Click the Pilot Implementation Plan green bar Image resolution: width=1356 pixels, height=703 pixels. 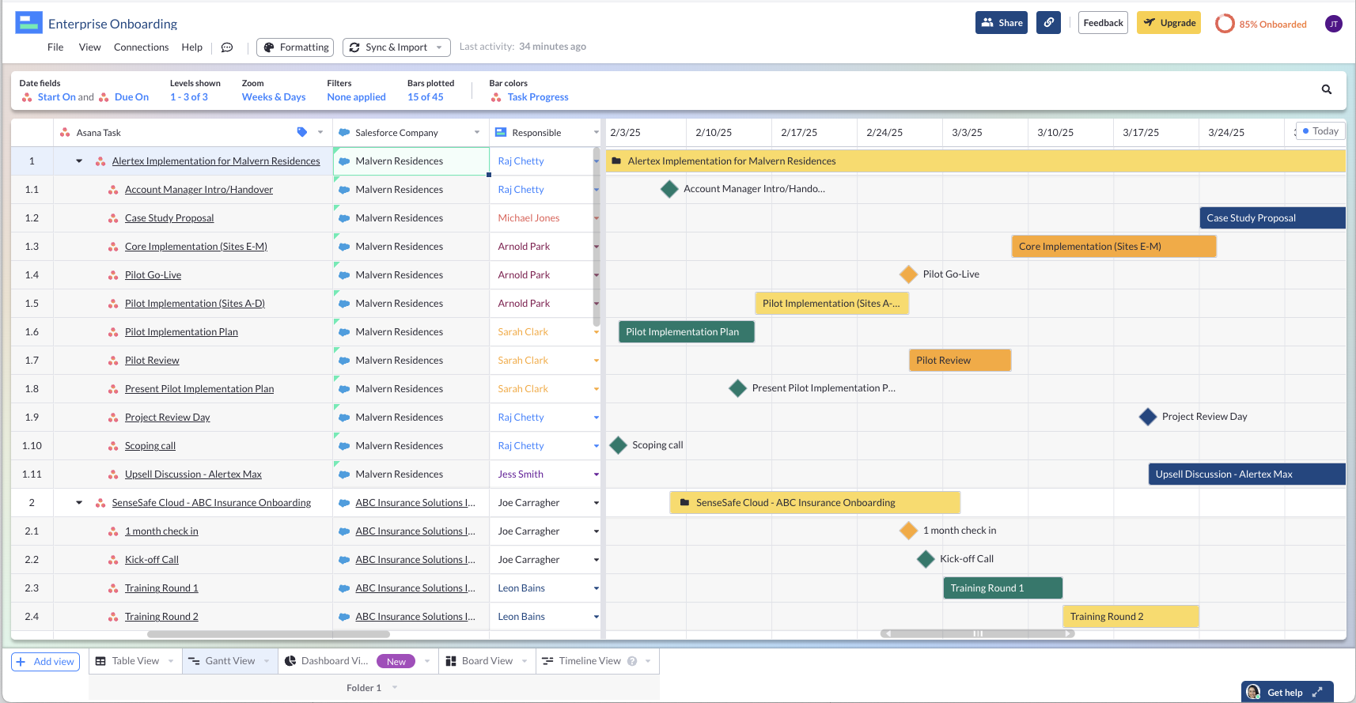(687, 332)
